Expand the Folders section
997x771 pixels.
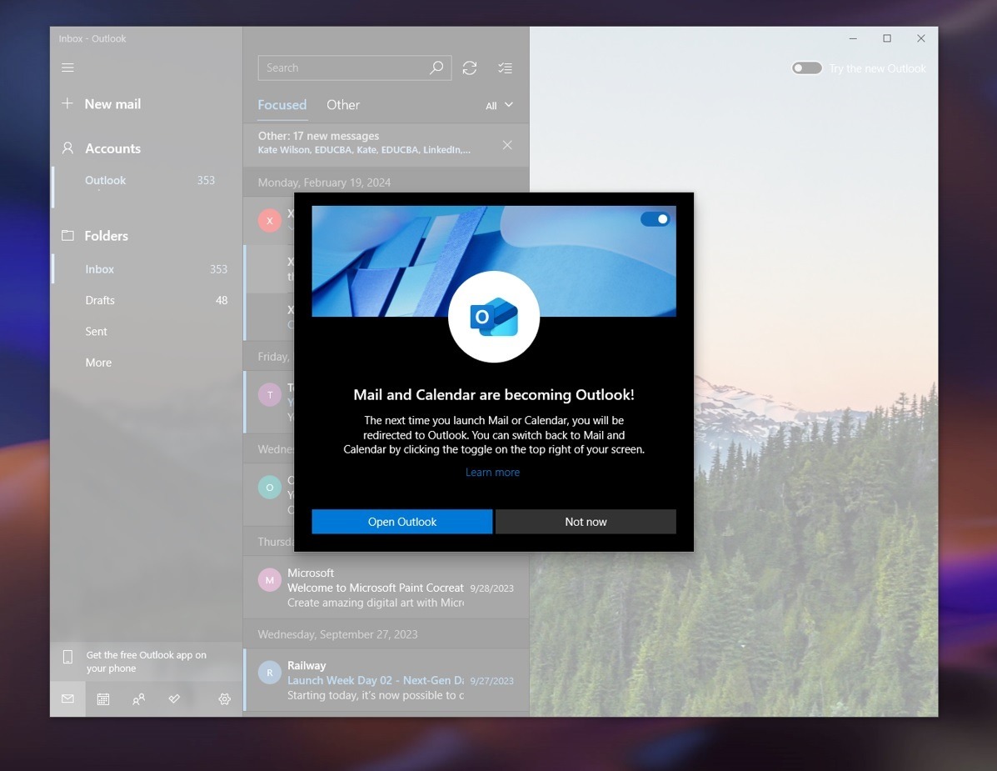click(x=105, y=236)
